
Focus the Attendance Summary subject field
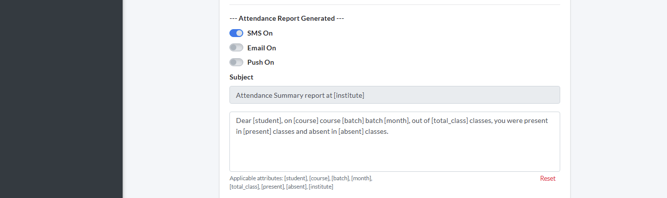(395, 95)
